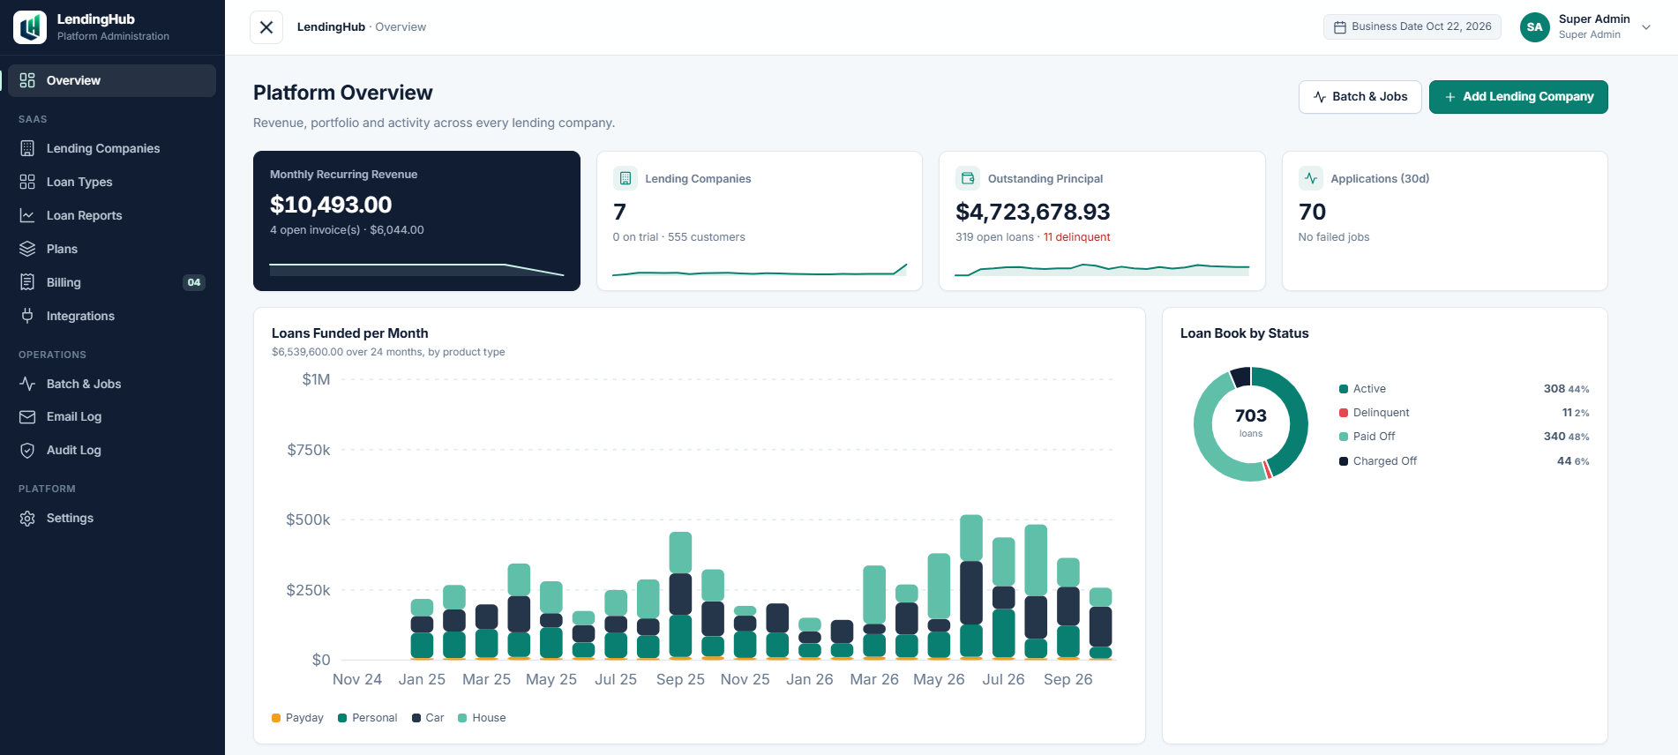Click the Settings gear icon
This screenshot has height=755, width=1678.
coord(27,518)
